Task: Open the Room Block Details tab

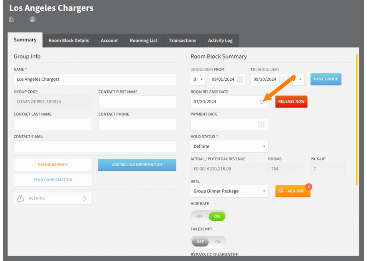Action: coord(69,41)
